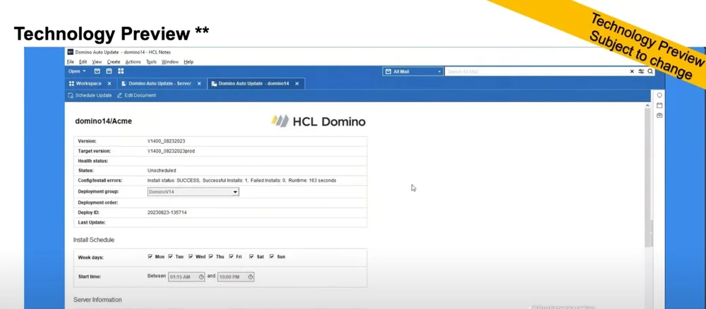This screenshot has height=309, width=706.
Task: Expand the Deployment group DominoV14 dropdown
Action: pos(235,192)
